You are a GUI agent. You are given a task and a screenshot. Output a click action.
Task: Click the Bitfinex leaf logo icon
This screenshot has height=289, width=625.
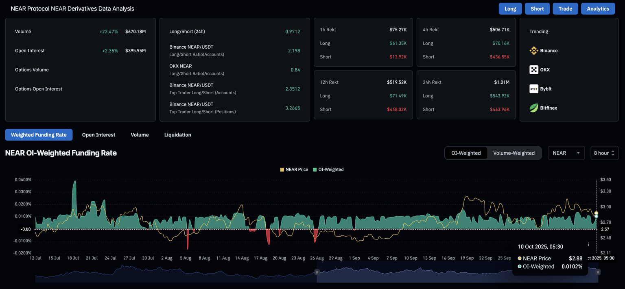tap(534, 108)
